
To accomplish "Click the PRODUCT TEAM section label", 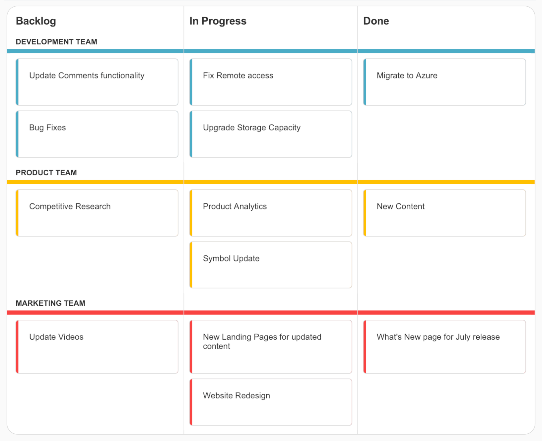I will (46, 173).
